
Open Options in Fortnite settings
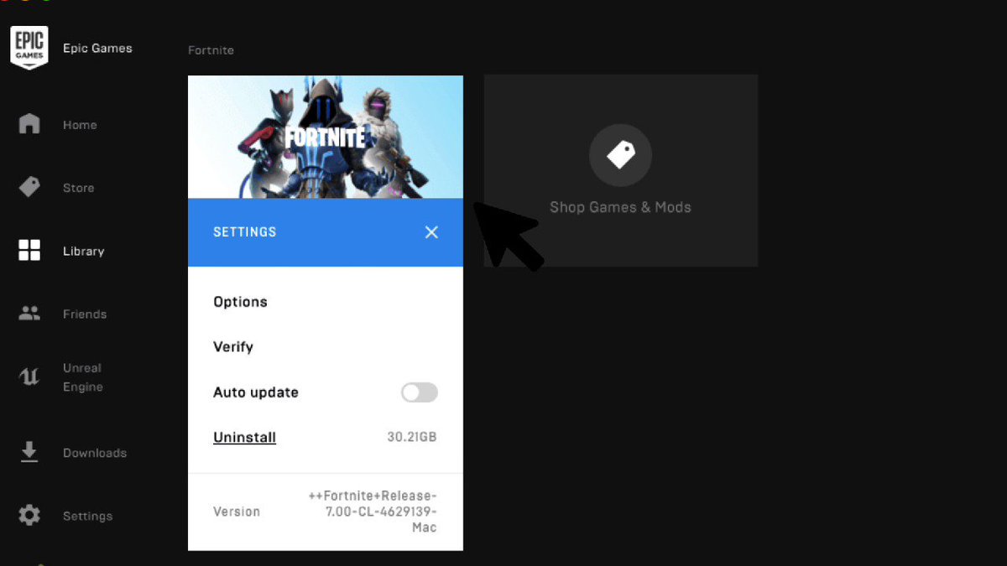click(240, 302)
